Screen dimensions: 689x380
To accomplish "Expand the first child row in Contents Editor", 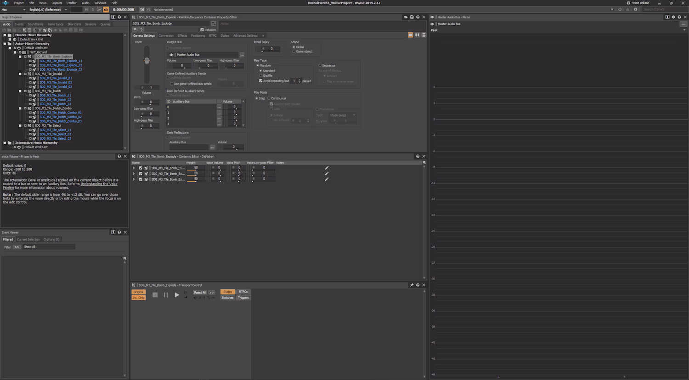I will [x=134, y=168].
